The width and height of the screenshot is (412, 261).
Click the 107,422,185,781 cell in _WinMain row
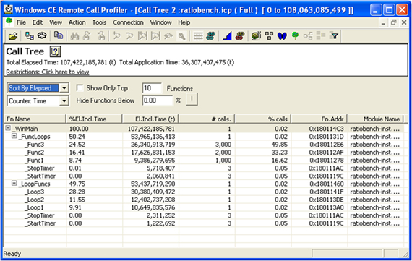click(x=151, y=129)
